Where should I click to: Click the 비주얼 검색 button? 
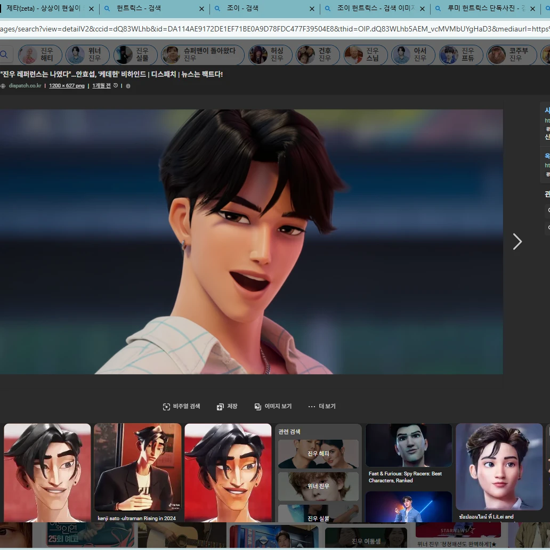[x=181, y=406]
